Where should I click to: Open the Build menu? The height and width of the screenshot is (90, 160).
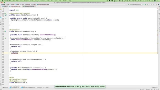(48, 1)
